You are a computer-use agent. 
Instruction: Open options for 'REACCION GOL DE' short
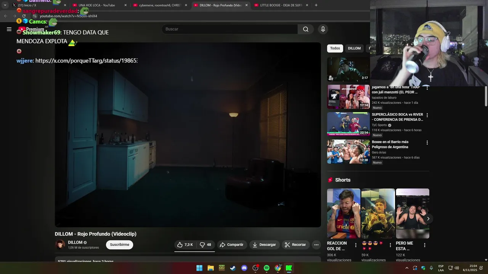356,245
